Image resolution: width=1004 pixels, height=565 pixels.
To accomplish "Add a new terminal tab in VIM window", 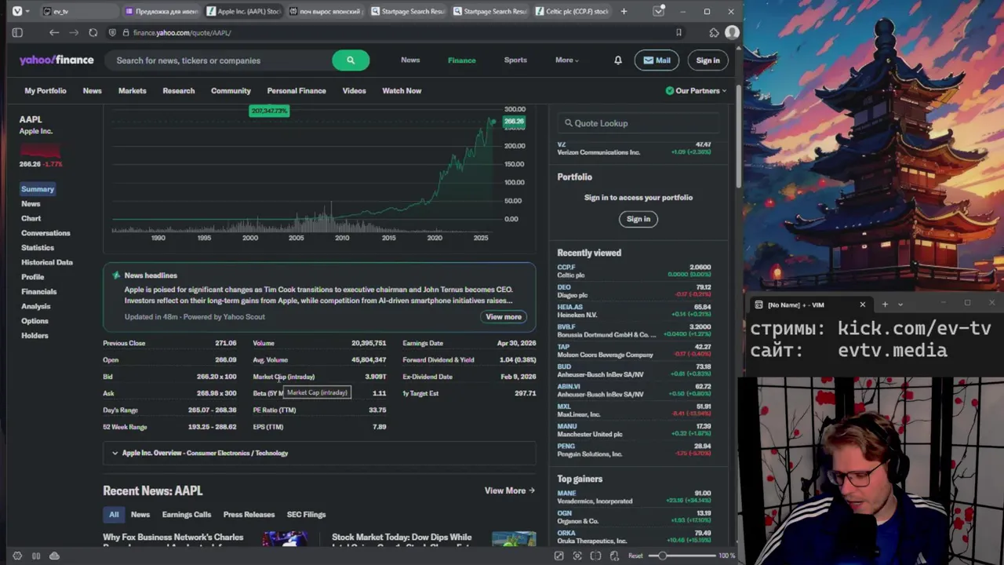I will click(x=885, y=304).
